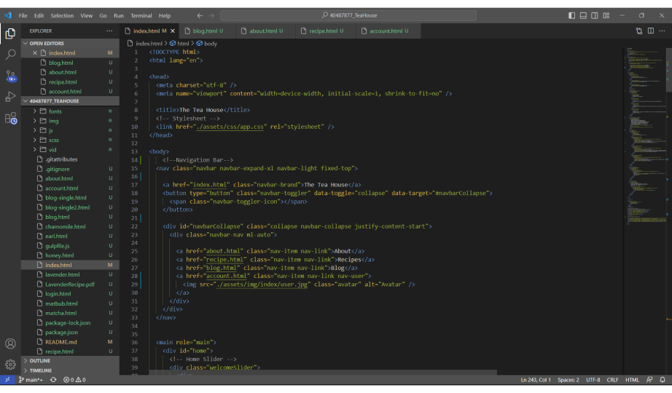Viewport: 672px width, 393px height.
Task: Close the index.html tab
Action: tap(173, 31)
